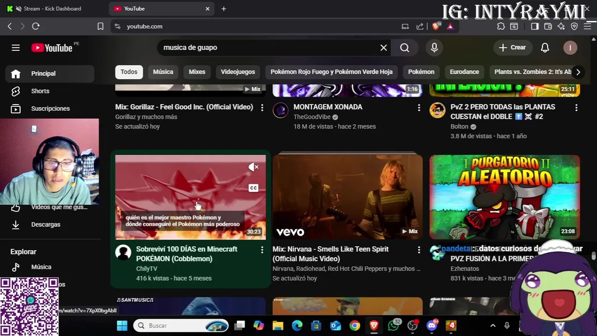Click the Crear button

pos(512,48)
